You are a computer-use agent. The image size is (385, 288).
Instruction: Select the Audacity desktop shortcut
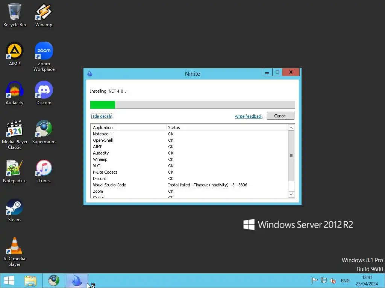(x=15, y=93)
